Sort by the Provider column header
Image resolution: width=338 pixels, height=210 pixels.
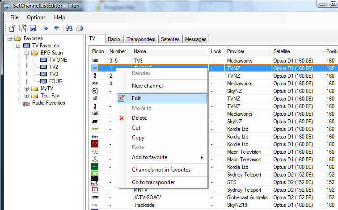[x=236, y=51]
